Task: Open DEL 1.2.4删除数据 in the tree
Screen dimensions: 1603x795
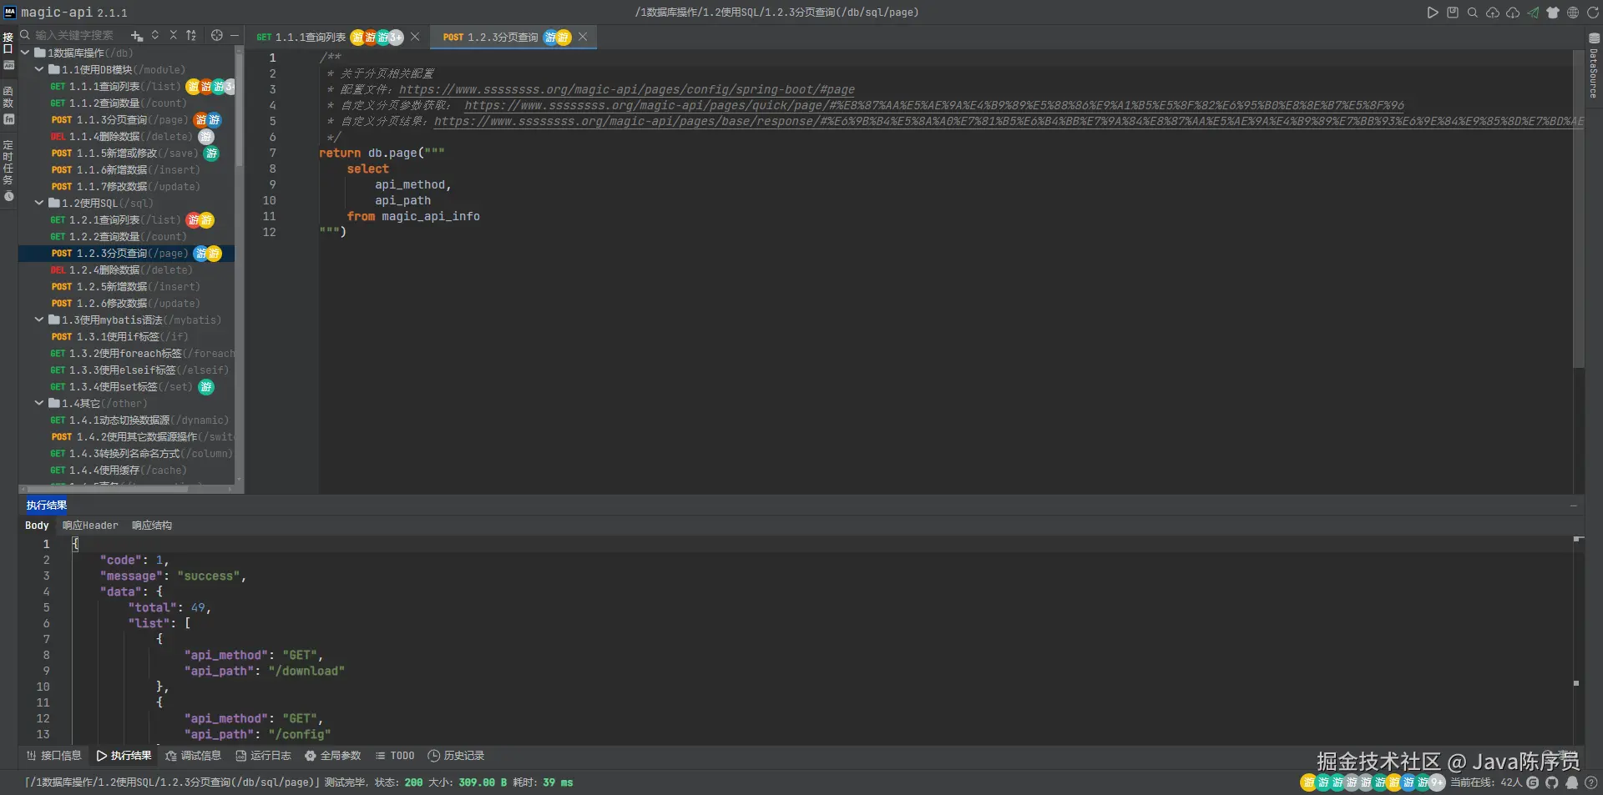Action: [x=120, y=270]
